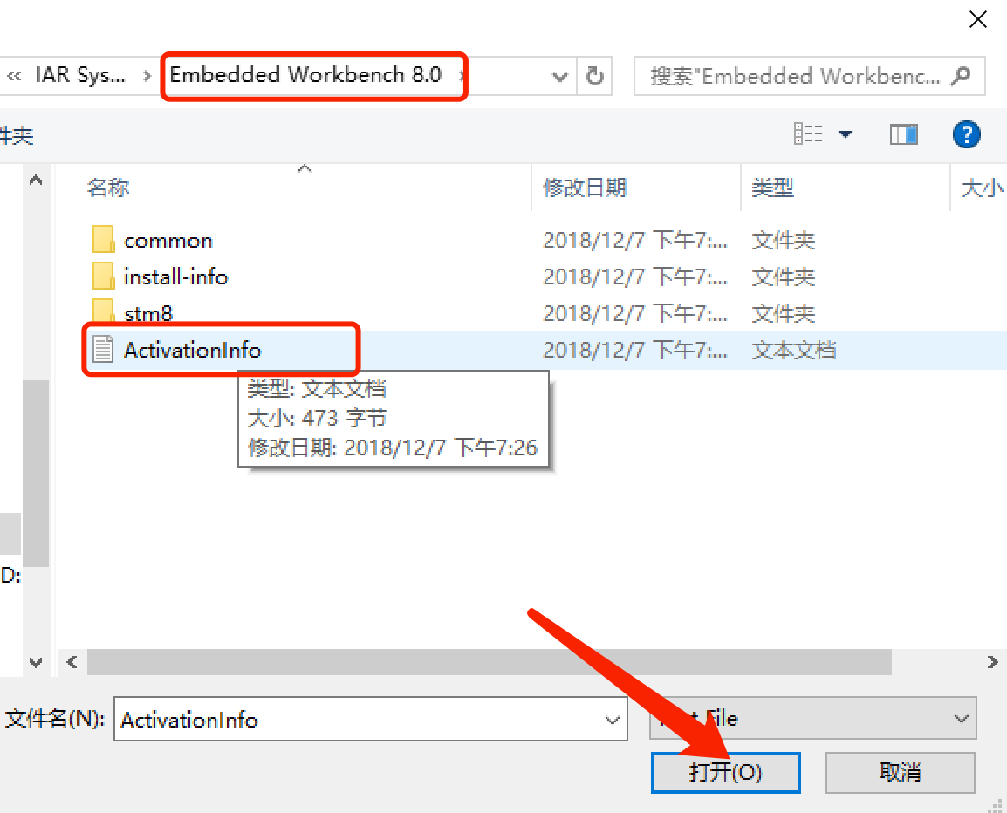Image resolution: width=1007 pixels, height=813 pixels.
Task: Open the blue help question mark
Action: tap(966, 135)
